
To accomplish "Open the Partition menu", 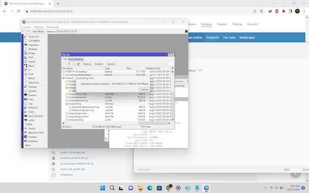I will pos(33,137).
